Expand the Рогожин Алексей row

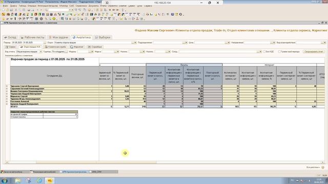click(7, 101)
